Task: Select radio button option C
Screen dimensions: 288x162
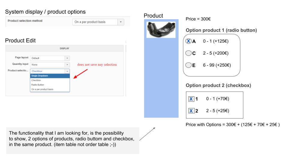Action: coord(188,53)
